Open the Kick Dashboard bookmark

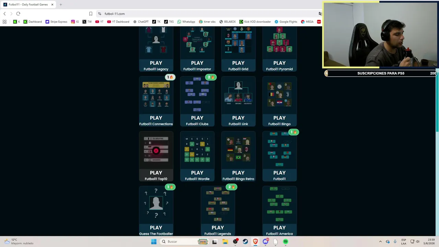click(x=33, y=22)
